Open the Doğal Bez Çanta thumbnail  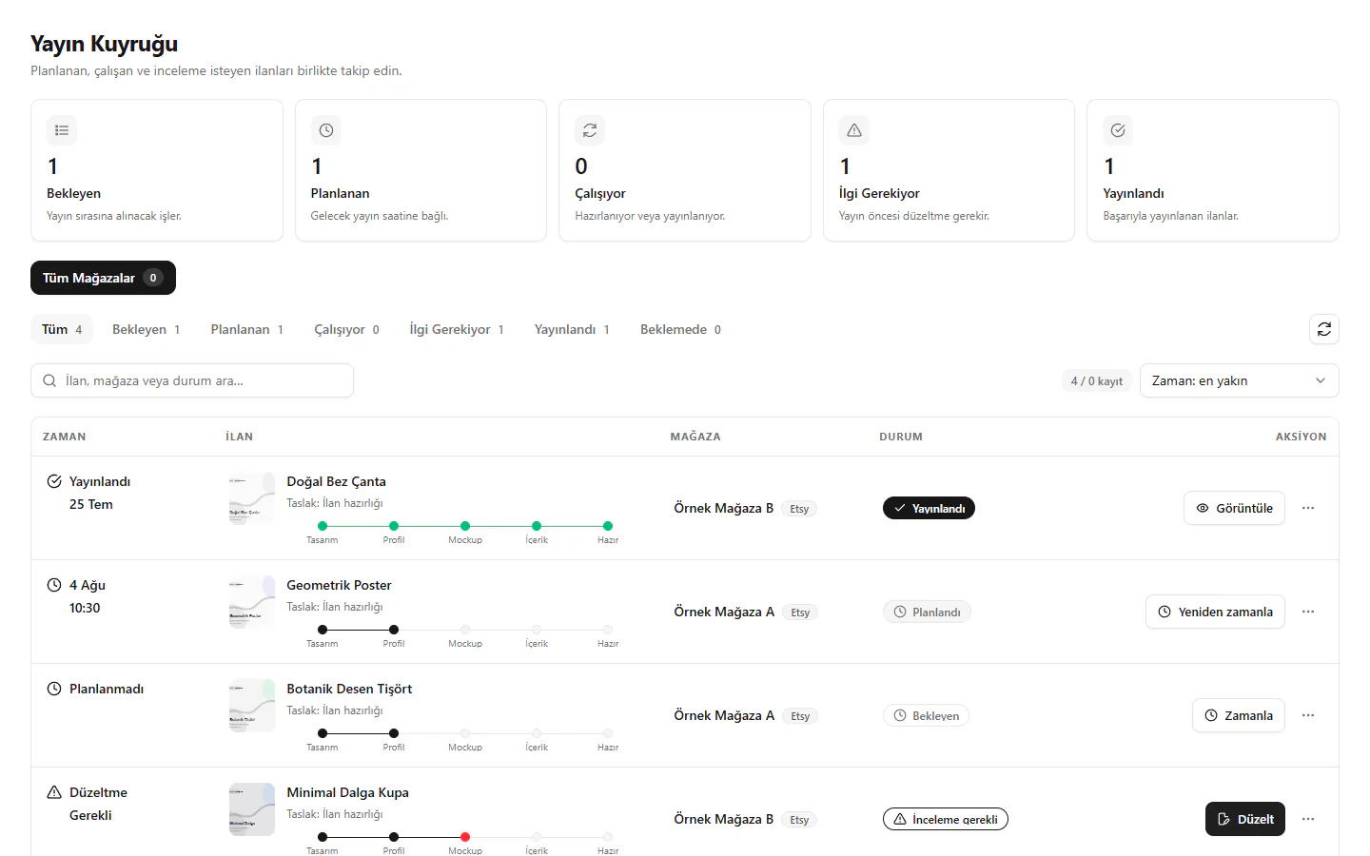tap(252, 499)
